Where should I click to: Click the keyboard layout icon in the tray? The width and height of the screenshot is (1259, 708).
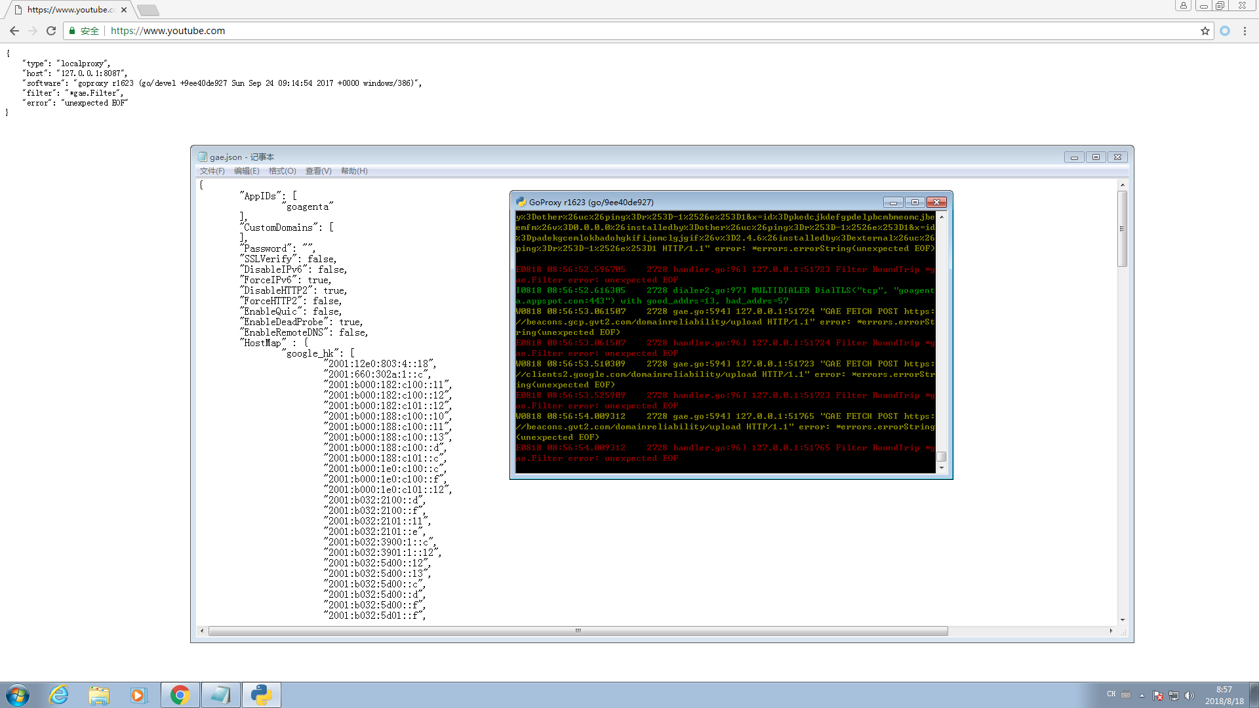(1126, 695)
